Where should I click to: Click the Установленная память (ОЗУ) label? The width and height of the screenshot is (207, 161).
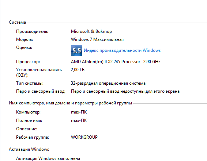39,72
